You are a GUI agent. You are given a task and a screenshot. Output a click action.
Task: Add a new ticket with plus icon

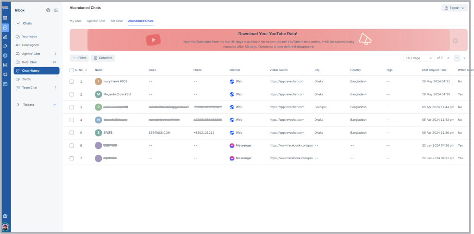pyautogui.click(x=55, y=105)
